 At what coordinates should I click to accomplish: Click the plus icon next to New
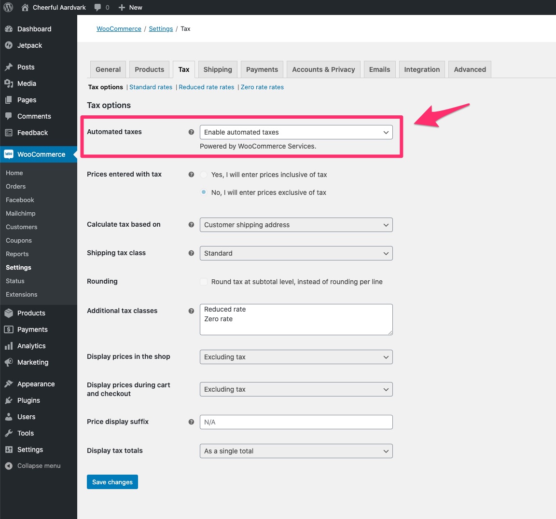click(x=122, y=7)
